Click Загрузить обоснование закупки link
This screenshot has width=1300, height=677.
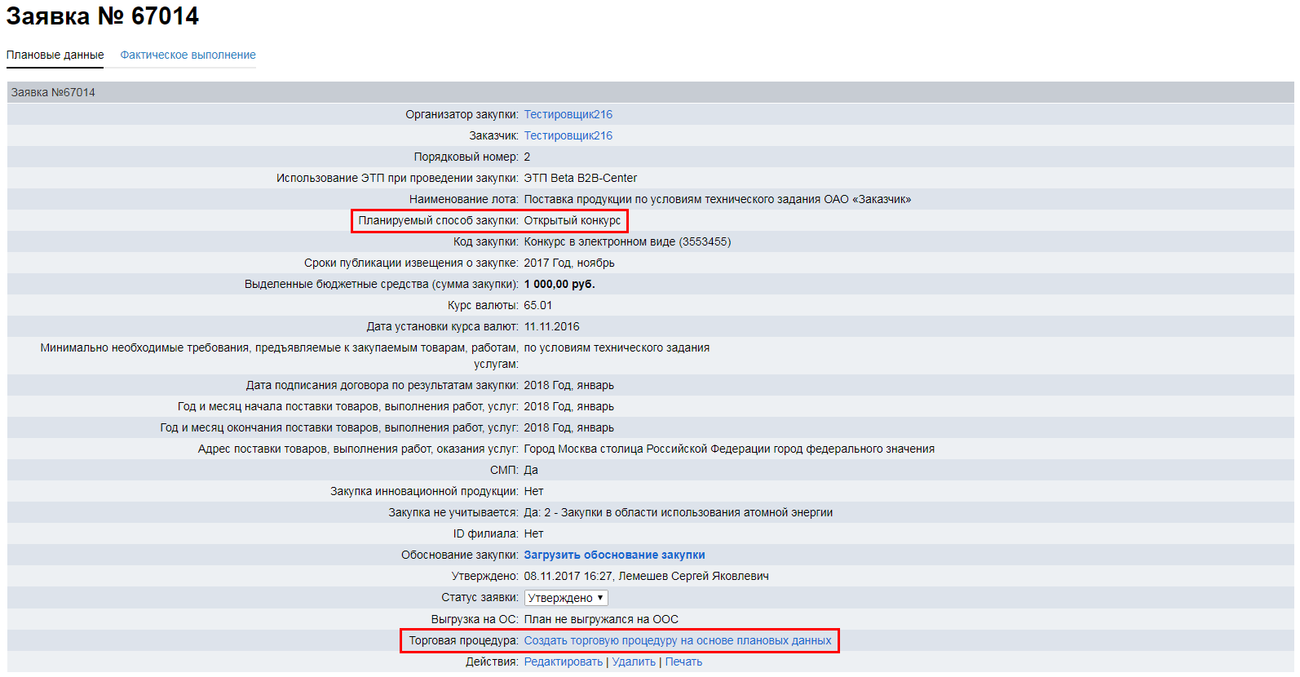click(614, 555)
